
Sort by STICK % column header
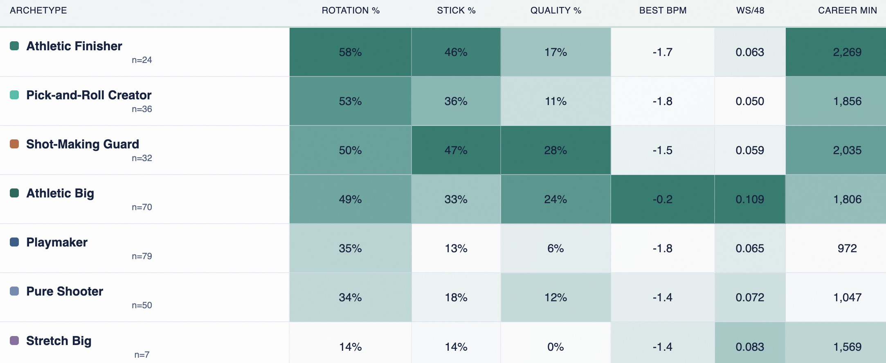coord(456,11)
